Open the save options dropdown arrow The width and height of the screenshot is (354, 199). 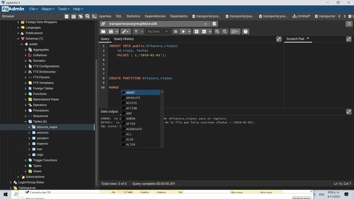coord(117,32)
